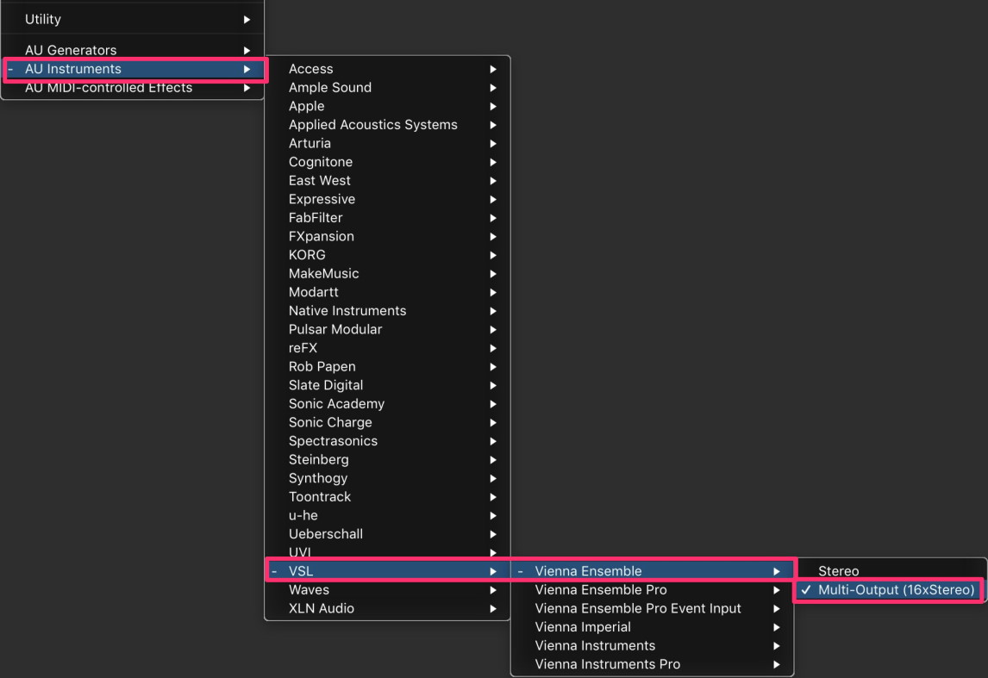
Task: Open the Cognitone submenu
Action: coord(387,162)
